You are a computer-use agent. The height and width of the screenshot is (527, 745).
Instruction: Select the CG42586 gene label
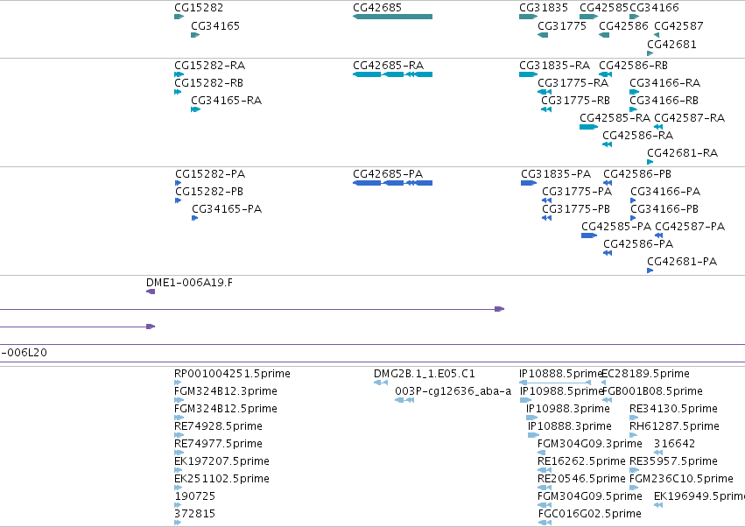(623, 25)
